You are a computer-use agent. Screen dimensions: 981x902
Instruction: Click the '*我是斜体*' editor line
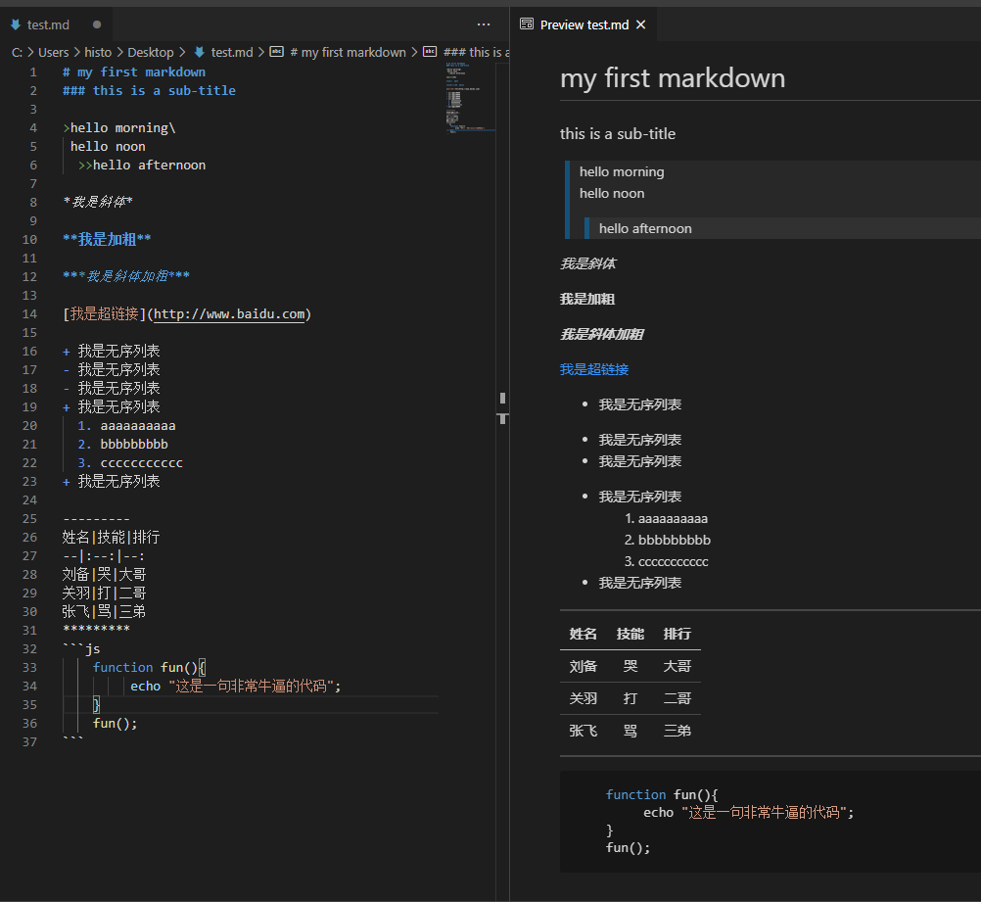(98, 202)
